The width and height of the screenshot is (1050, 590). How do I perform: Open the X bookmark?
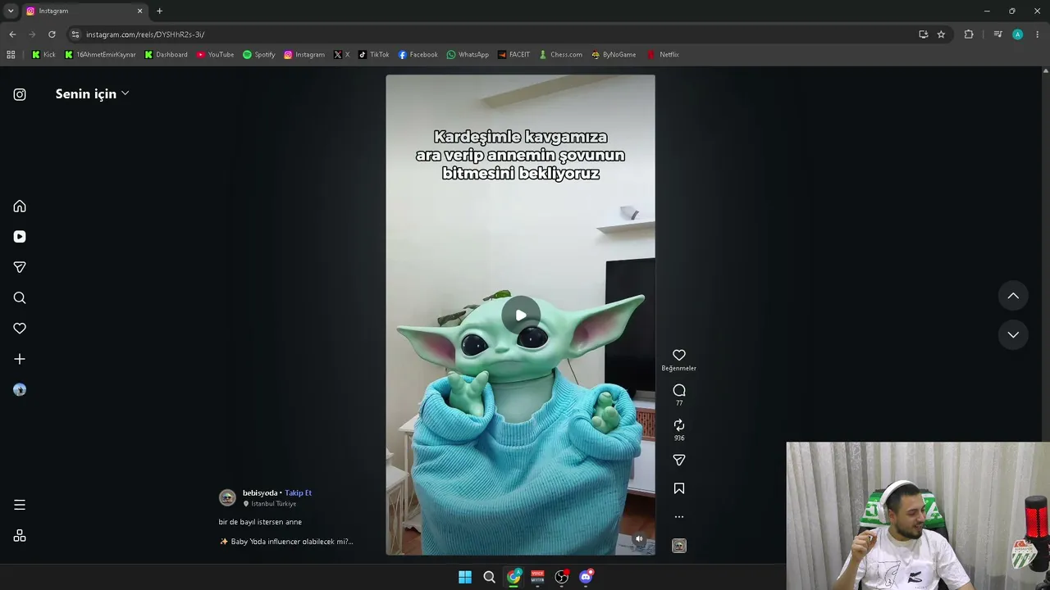(341, 55)
